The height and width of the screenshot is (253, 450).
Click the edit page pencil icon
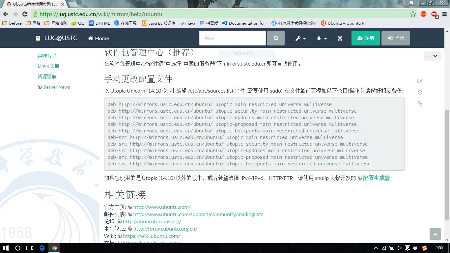coord(420,81)
